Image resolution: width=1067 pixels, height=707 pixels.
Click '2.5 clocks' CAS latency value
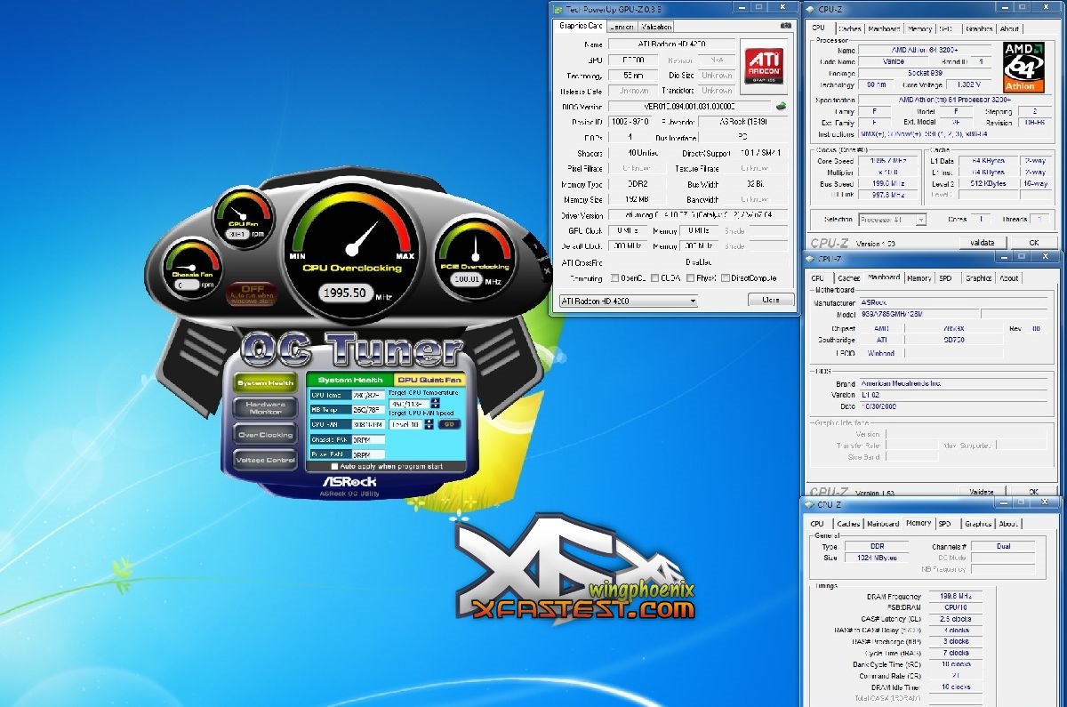click(x=956, y=618)
